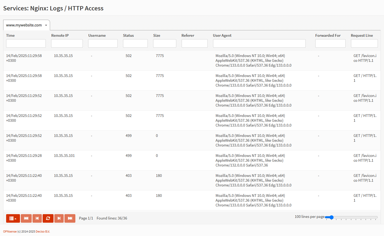
Task: Select the Services: Nginx page heading
Action: [x=53, y=8]
